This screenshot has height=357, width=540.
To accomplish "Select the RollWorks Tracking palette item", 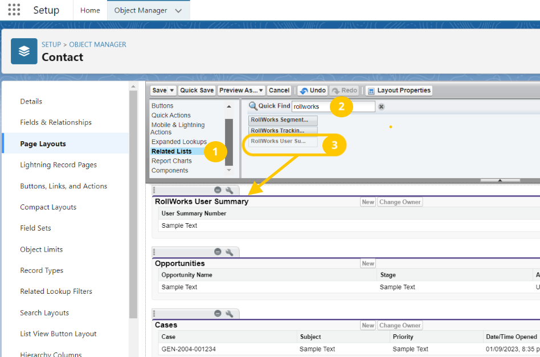I will point(283,131).
